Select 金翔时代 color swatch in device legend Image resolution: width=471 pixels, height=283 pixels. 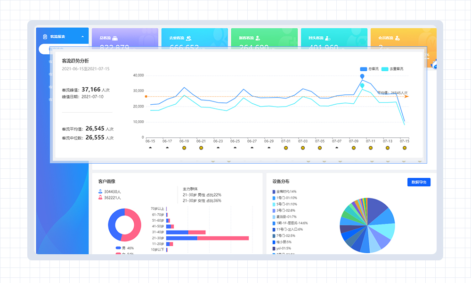pyautogui.click(x=274, y=191)
